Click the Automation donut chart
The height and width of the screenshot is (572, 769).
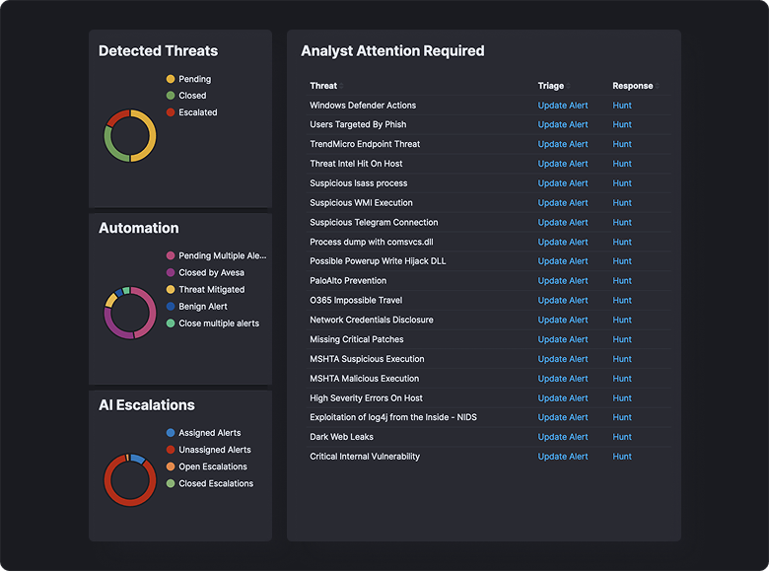(x=129, y=313)
